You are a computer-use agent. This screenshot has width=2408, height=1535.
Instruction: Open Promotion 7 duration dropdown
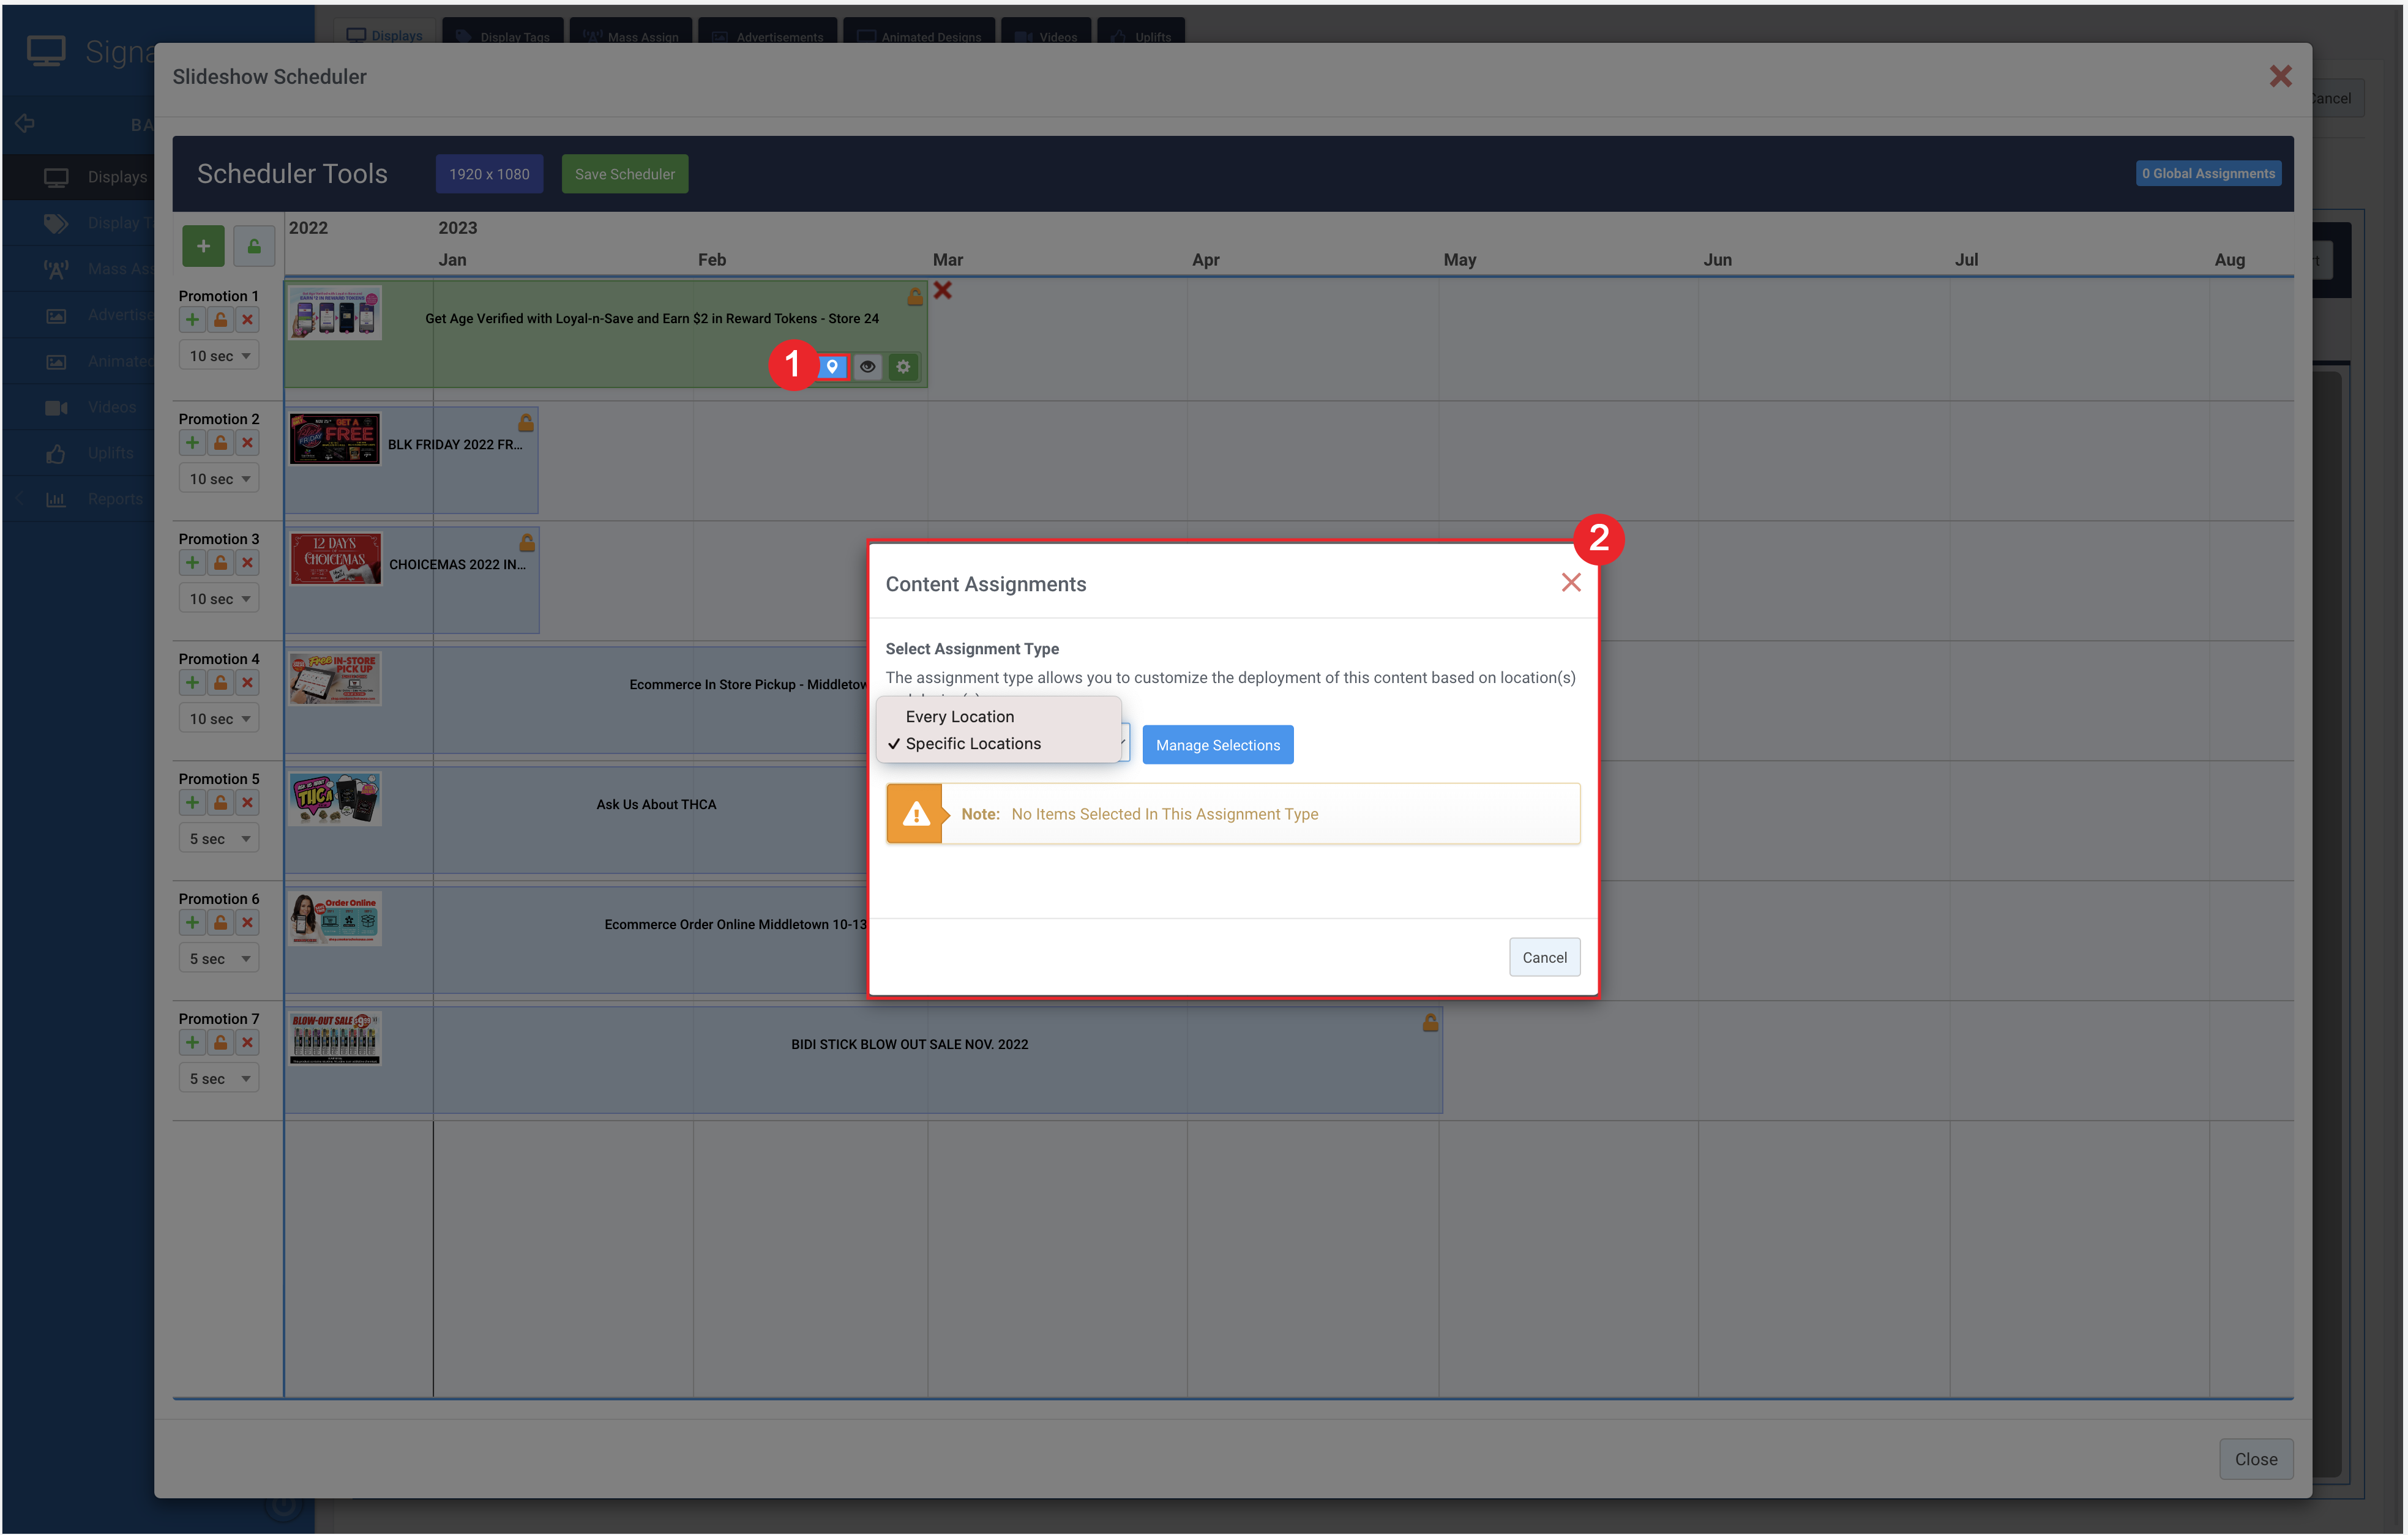(219, 1079)
